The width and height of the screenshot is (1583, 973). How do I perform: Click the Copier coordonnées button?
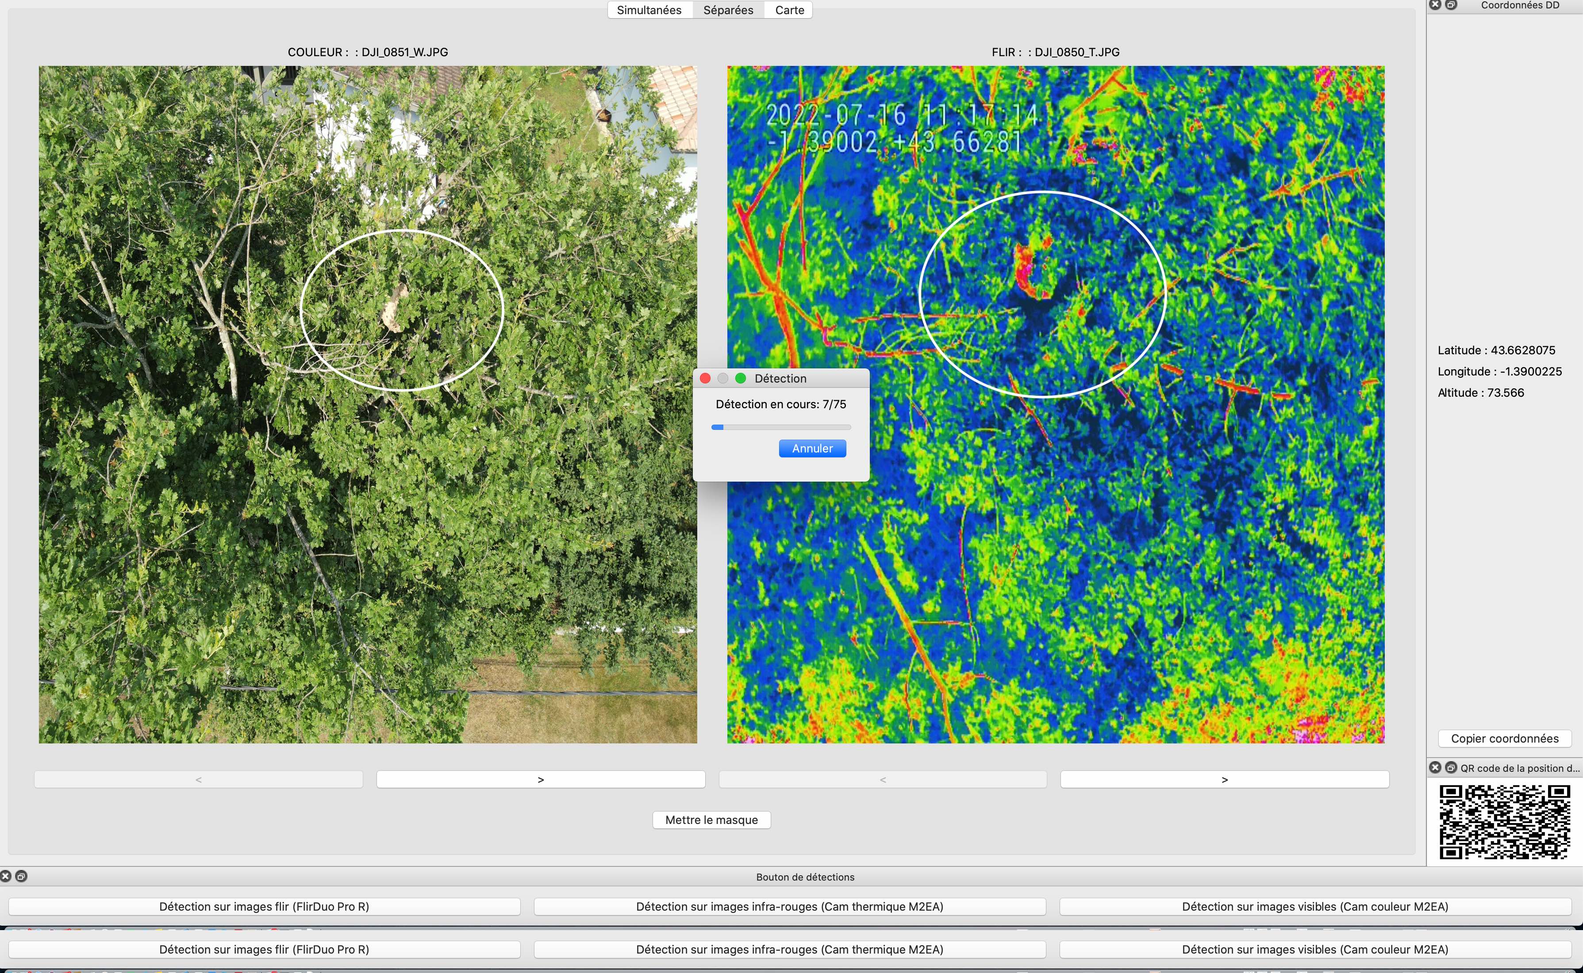[x=1504, y=739]
